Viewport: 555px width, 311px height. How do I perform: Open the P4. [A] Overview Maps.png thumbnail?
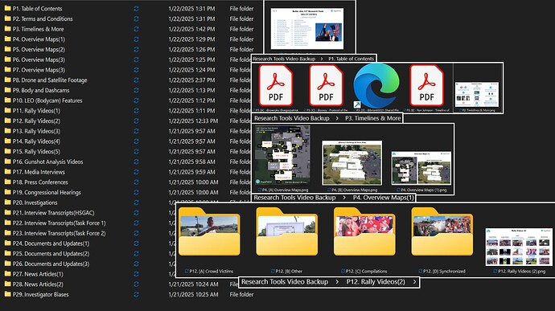[x=282, y=155]
